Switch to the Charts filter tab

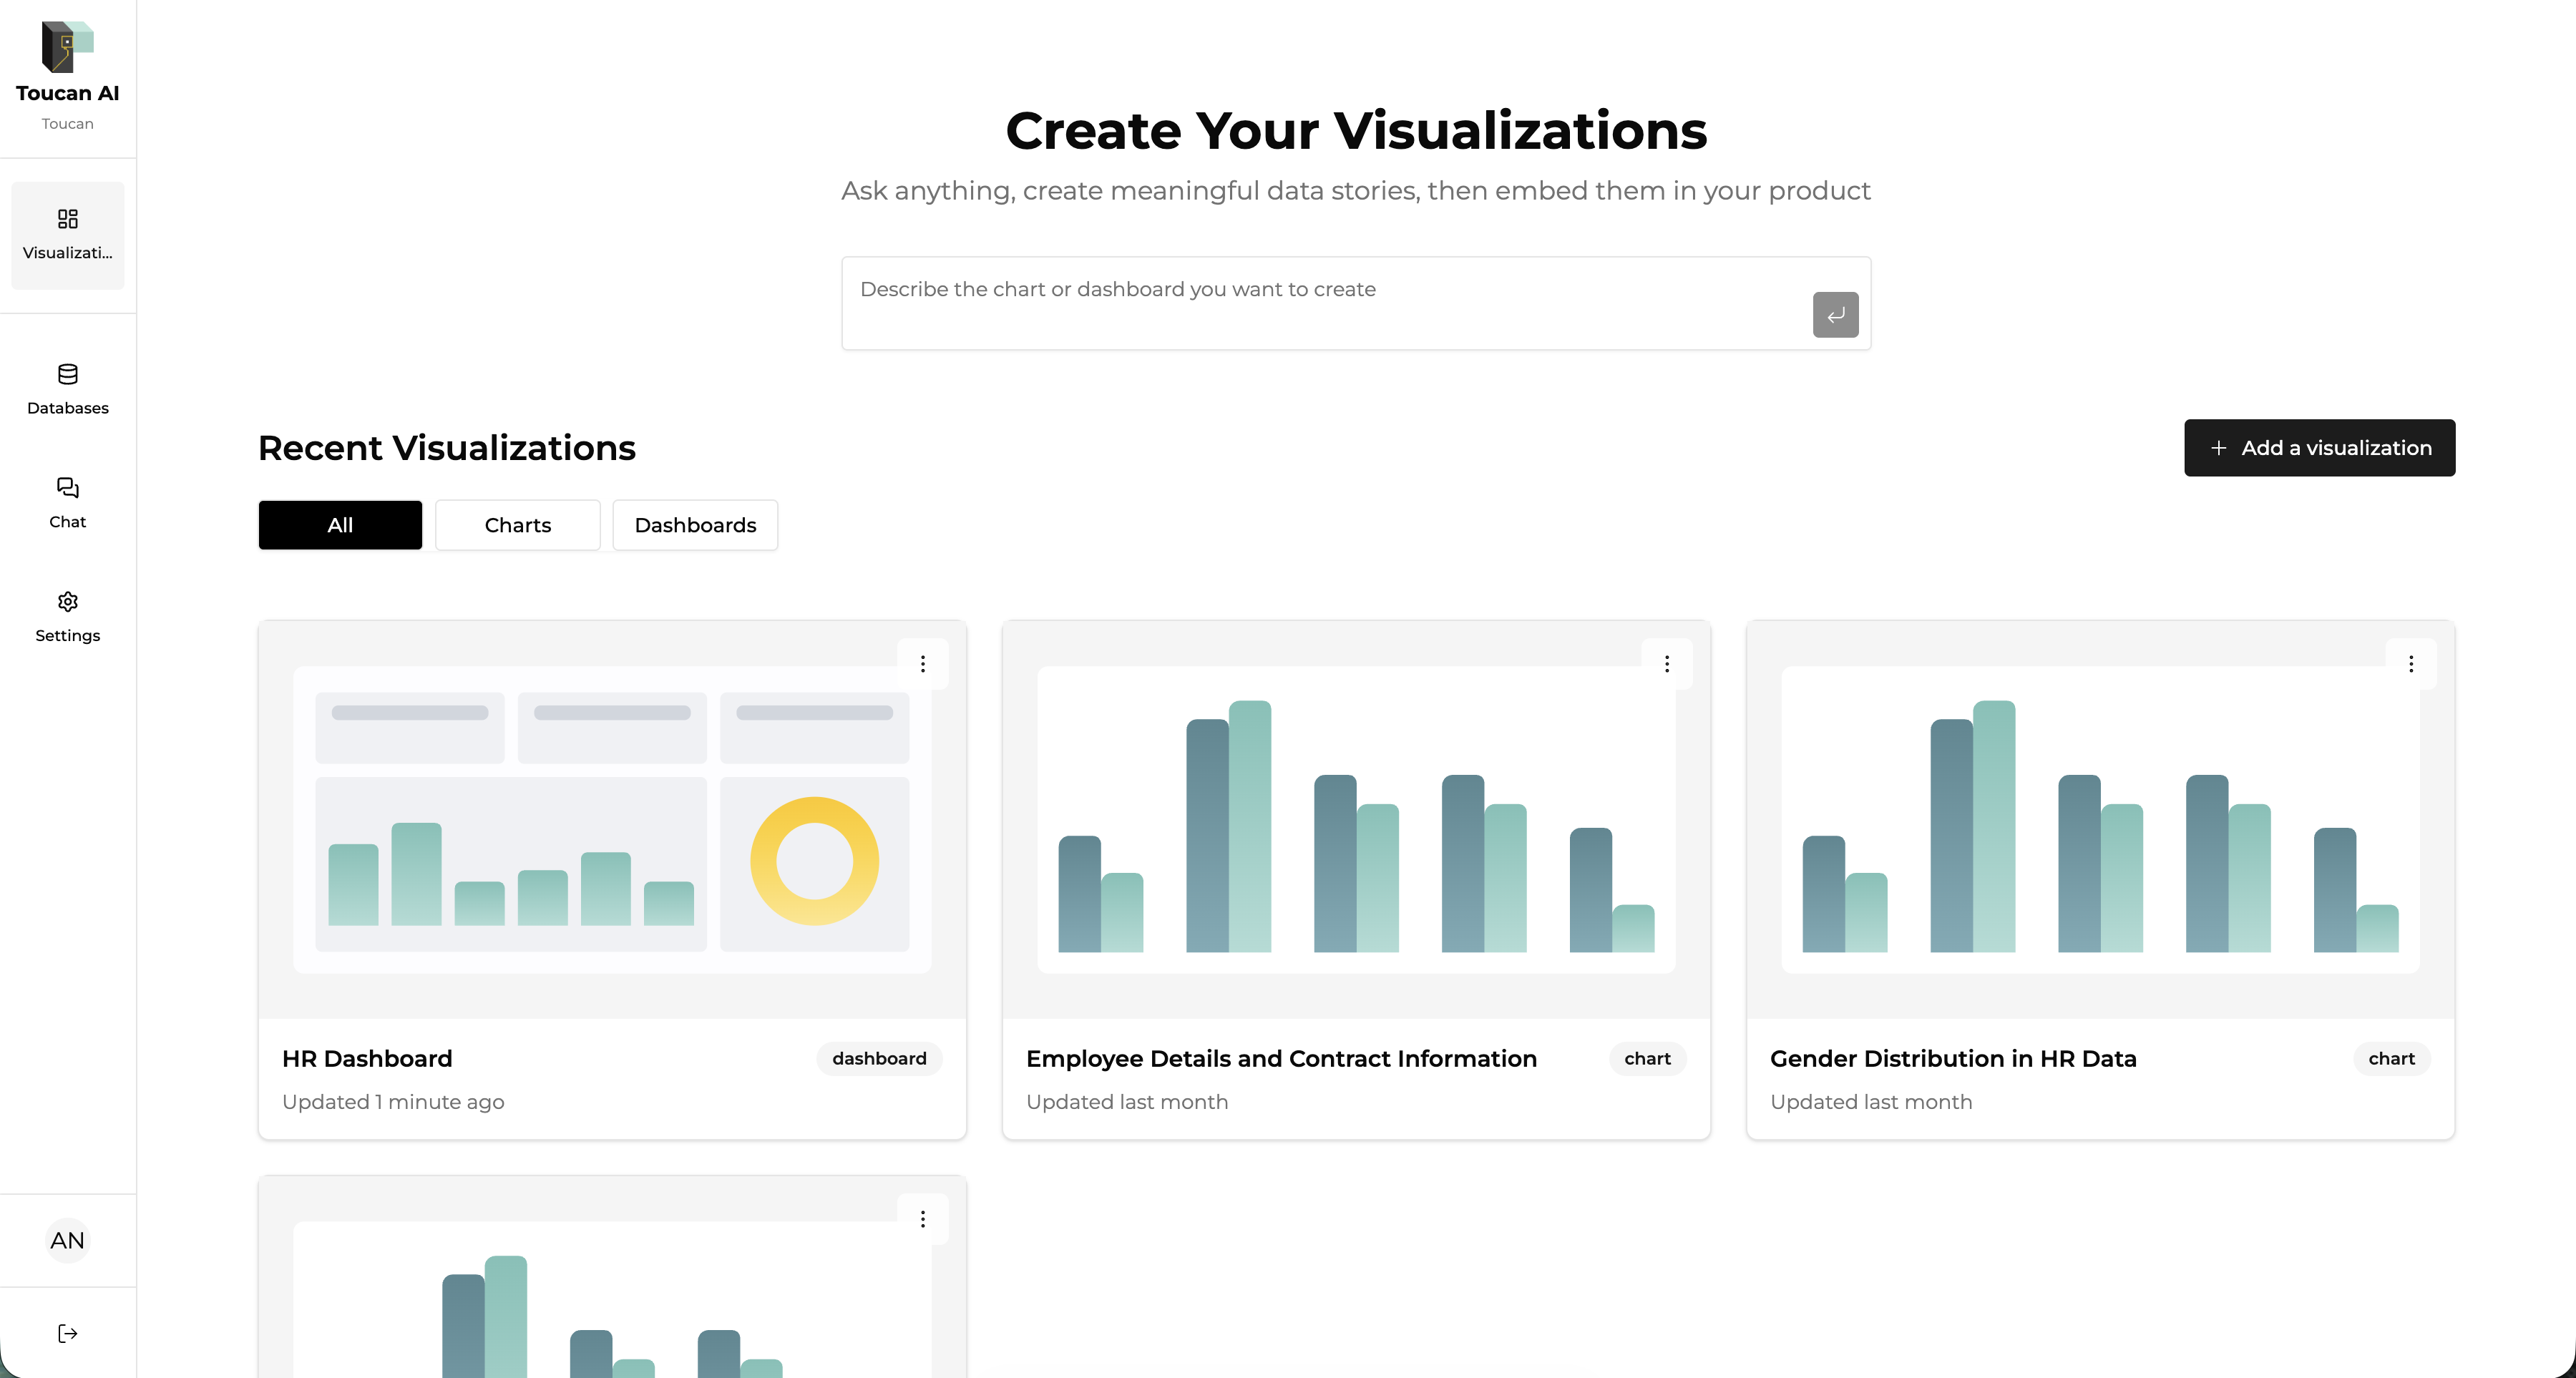517,525
